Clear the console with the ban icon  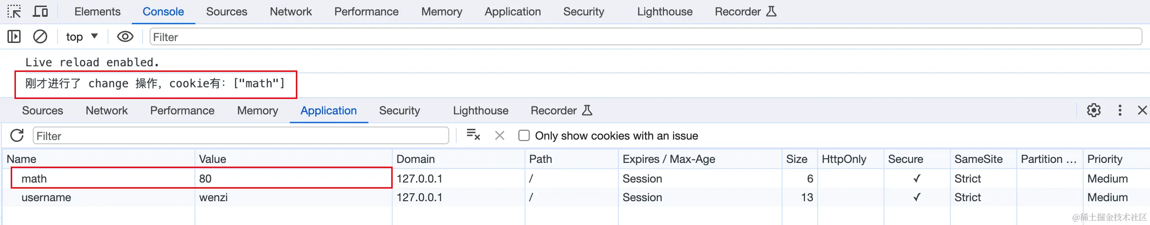coord(40,36)
